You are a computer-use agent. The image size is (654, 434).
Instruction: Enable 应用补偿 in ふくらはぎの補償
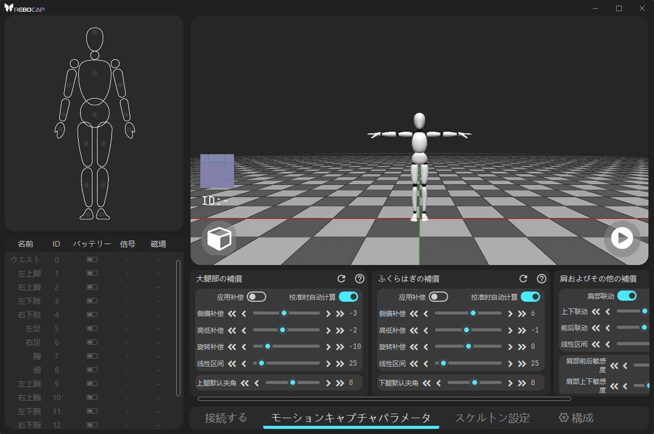click(438, 297)
